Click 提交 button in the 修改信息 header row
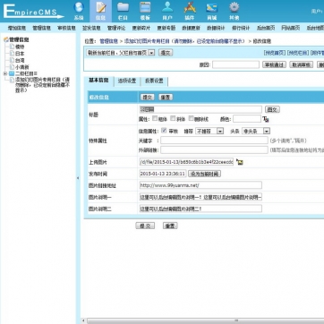324x324 pixels. click(148, 98)
